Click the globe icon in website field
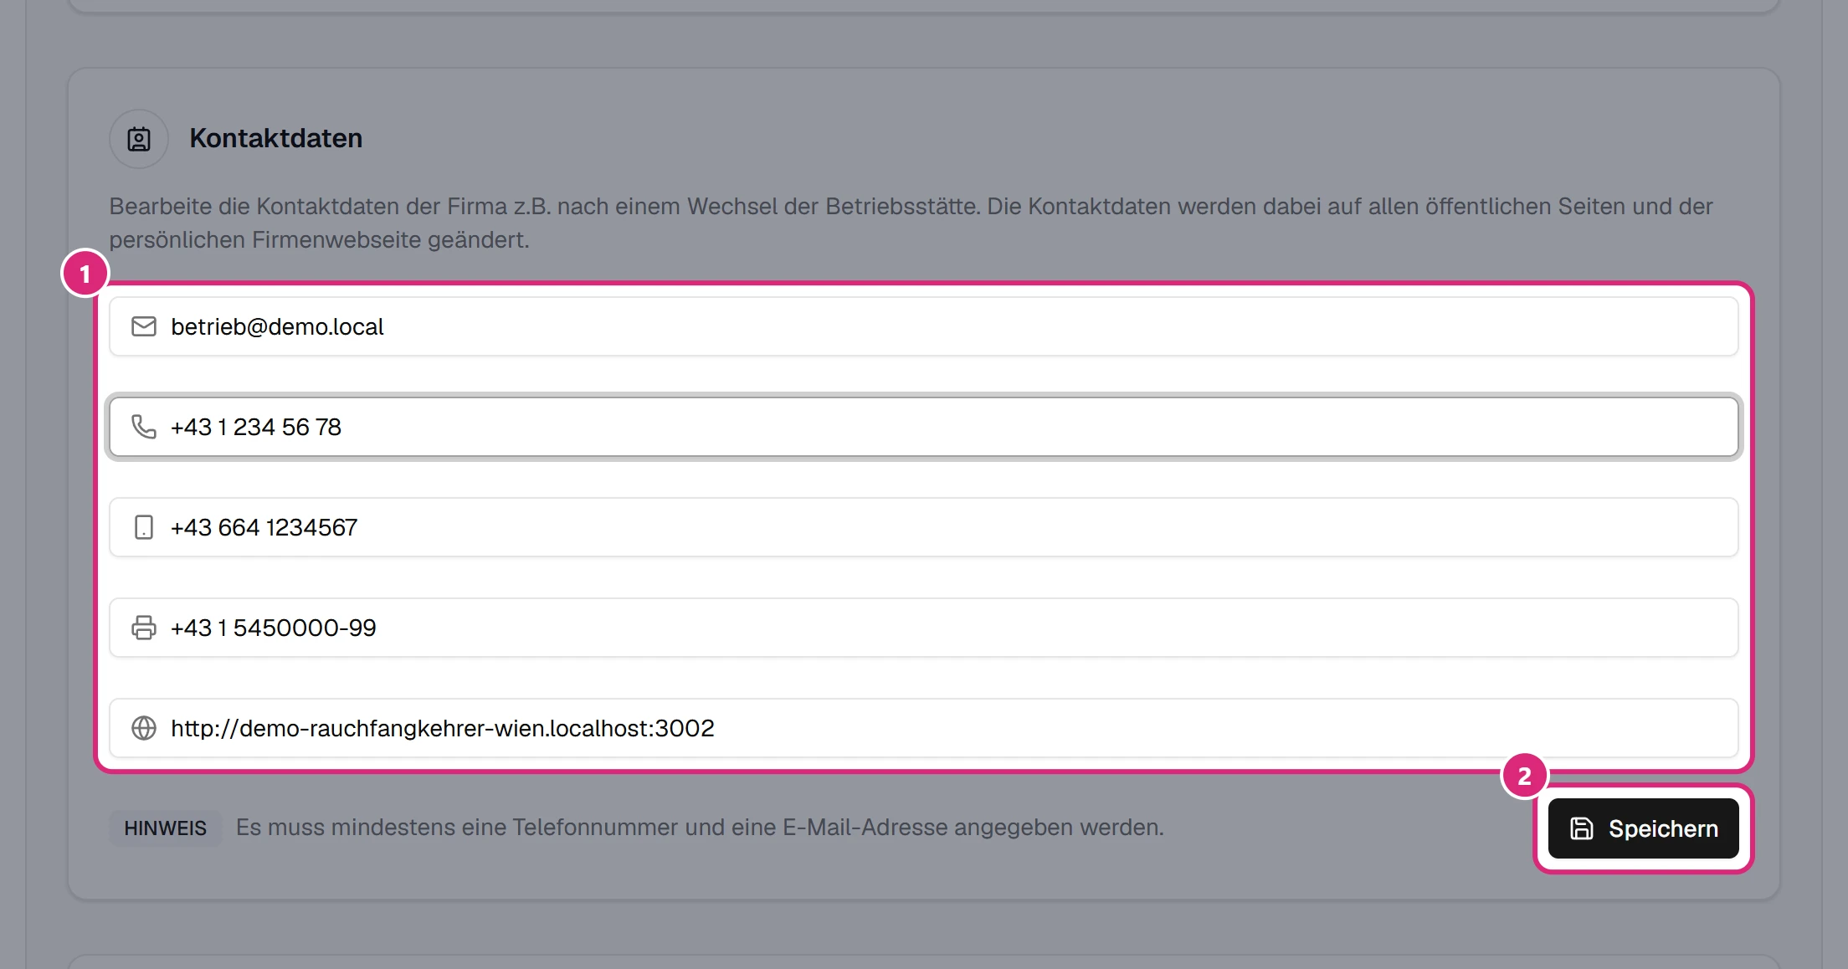The height and width of the screenshot is (969, 1848). [x=144, y=728]
